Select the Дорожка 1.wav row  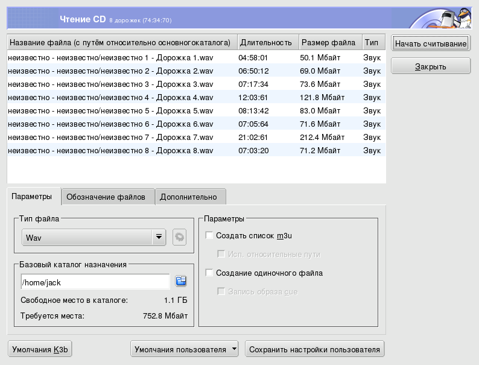click(x=196, y=58)
